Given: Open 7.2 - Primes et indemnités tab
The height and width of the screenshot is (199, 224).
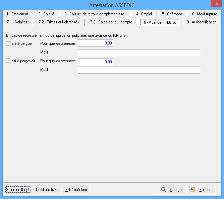Looking at the screenshot, I should tap(59, 22).
